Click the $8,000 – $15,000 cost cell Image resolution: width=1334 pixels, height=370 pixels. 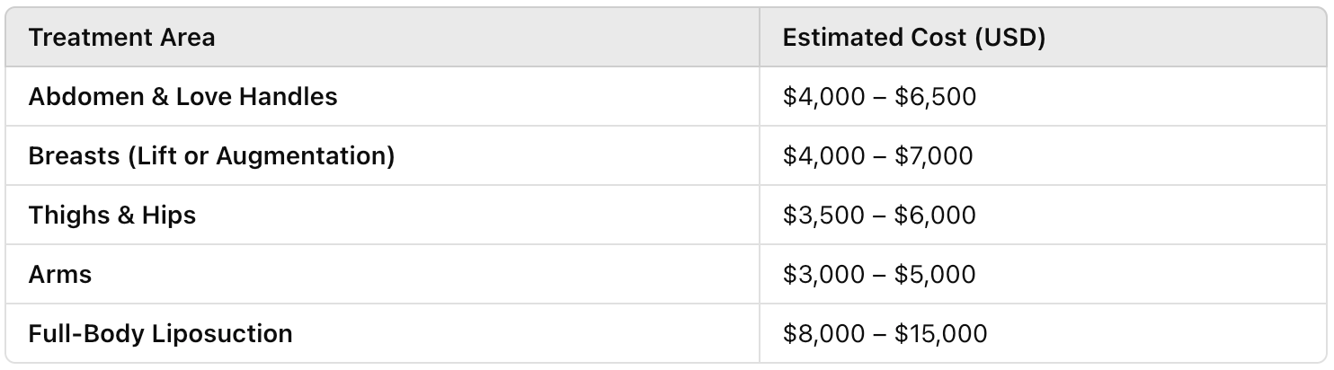(1043, 333)
